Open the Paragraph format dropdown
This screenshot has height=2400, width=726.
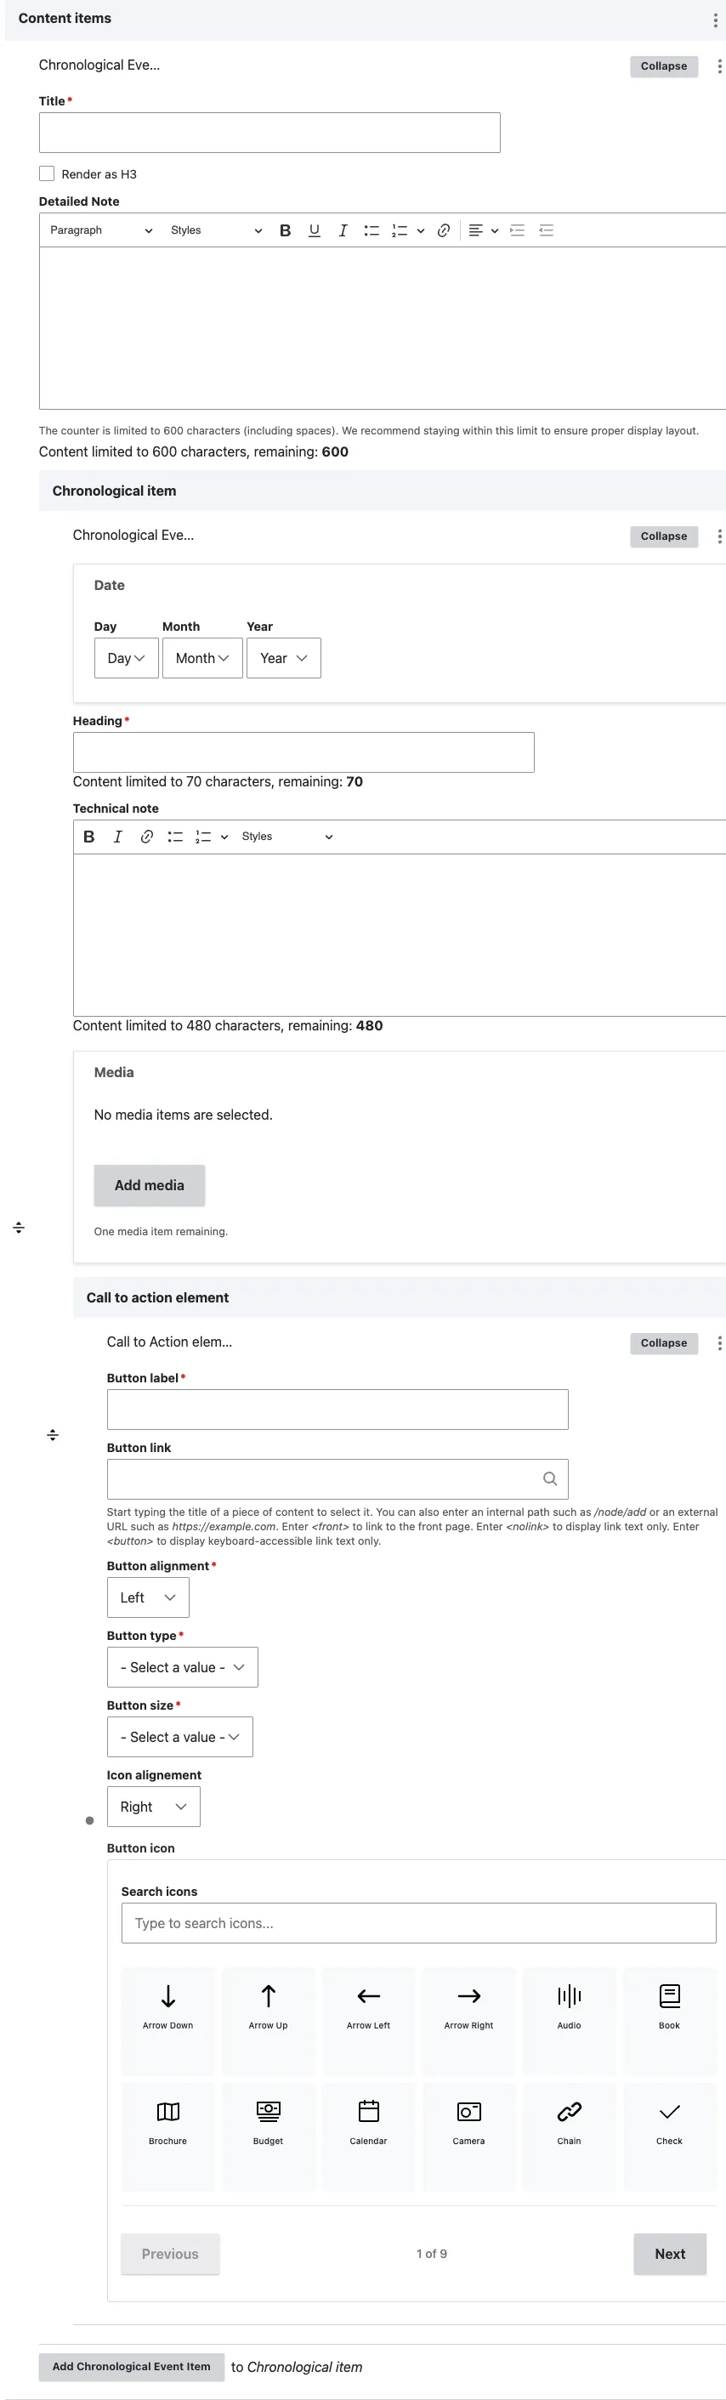point(100,230)
